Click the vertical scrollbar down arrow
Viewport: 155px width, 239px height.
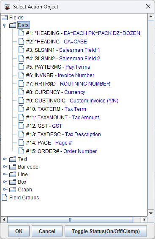pos(151,213)
